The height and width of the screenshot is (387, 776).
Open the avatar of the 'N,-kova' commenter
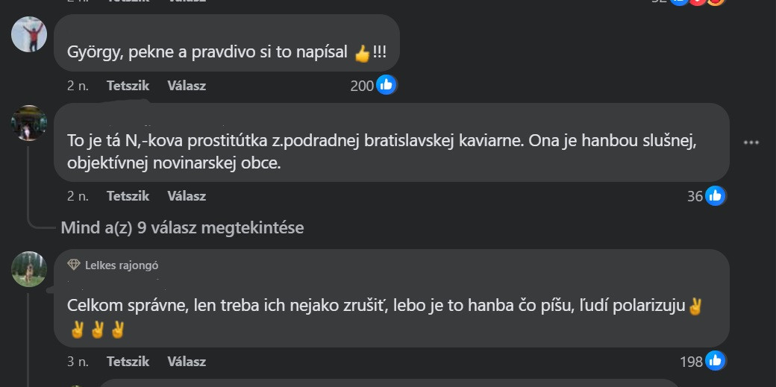click(x=30, y=123)
